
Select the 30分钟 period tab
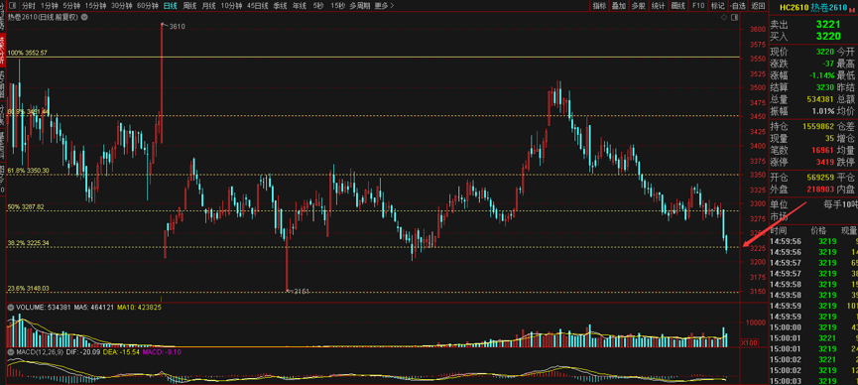(121, 6)
